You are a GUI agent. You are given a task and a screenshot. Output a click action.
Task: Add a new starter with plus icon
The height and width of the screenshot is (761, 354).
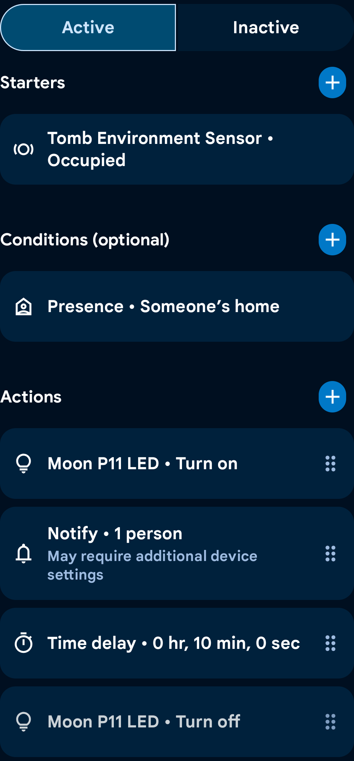(332, 82)
